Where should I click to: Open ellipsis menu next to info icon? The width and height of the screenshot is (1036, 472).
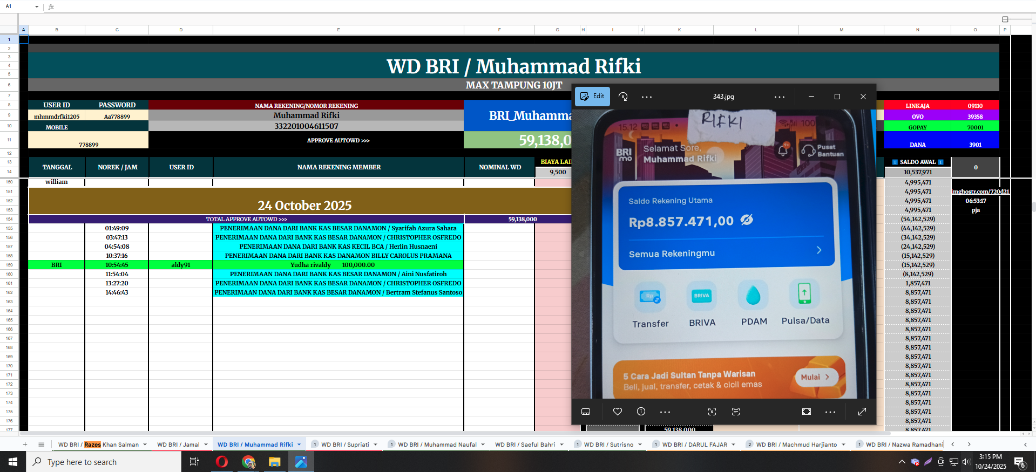tap(665, 412)
